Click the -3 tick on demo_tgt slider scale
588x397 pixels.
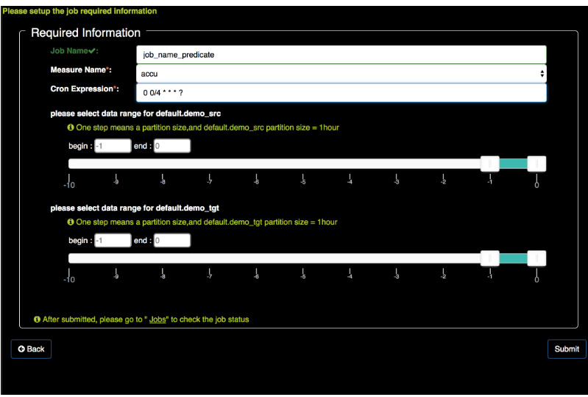pyautogui.click(x=397, y=274)
